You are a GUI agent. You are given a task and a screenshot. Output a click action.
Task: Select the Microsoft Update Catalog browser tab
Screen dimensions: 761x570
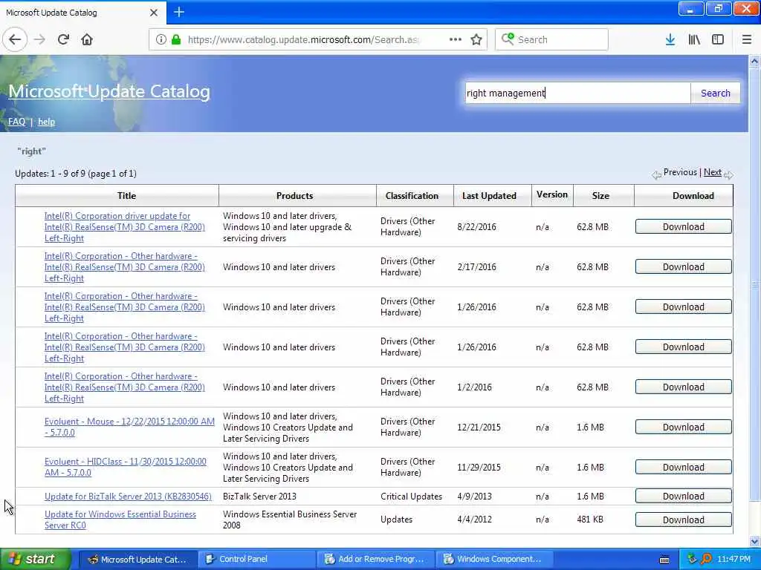[82, 13]
